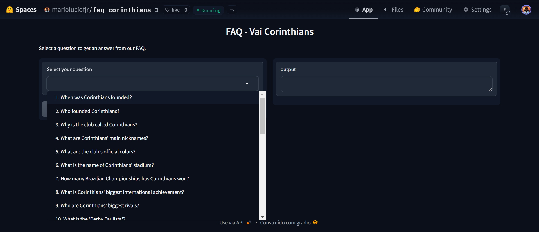The width and height of the screenshot is (539, 232).
Task: Select '1. When was Corinthians founded?'
Action: [153, 97]
